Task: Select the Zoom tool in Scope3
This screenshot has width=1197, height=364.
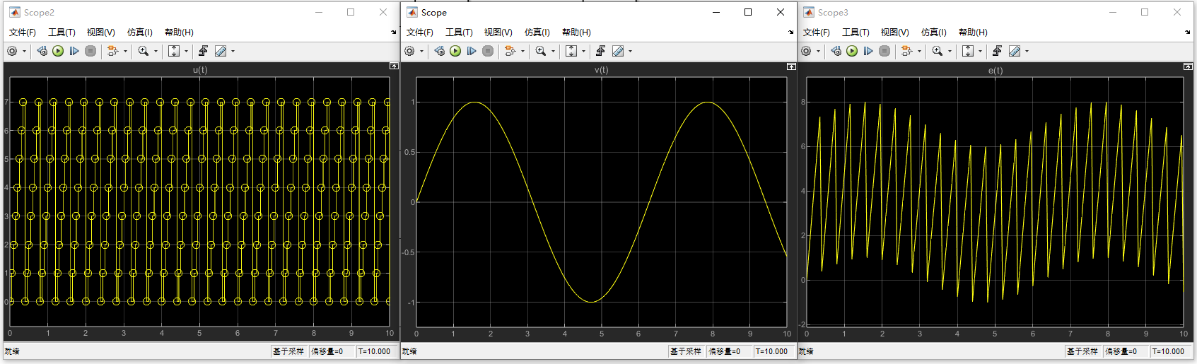Action: click(x=937, y=51)
